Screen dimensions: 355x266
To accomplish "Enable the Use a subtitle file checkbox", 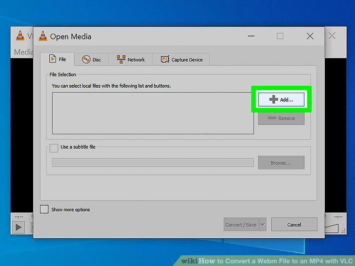I will point(54,148).
